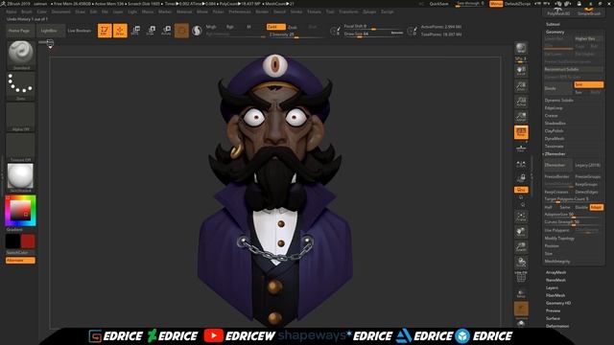This screenshot has height=345, width=614.
Task: Toggle the orange Qvz rotation button
Action: click(x=521, y=190)
